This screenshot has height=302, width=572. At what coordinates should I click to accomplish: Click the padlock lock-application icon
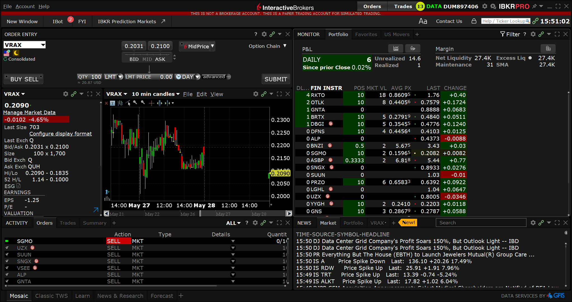pyautogui.click(x=474, y=21)
